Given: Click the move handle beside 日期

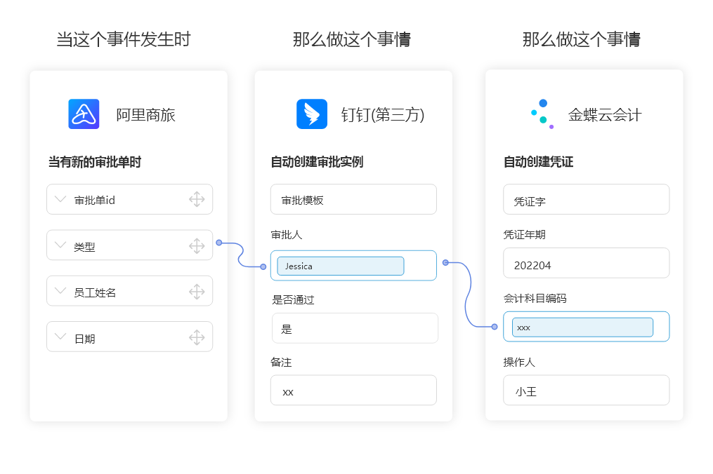Looking at the screenshot, I should (197, 337).
